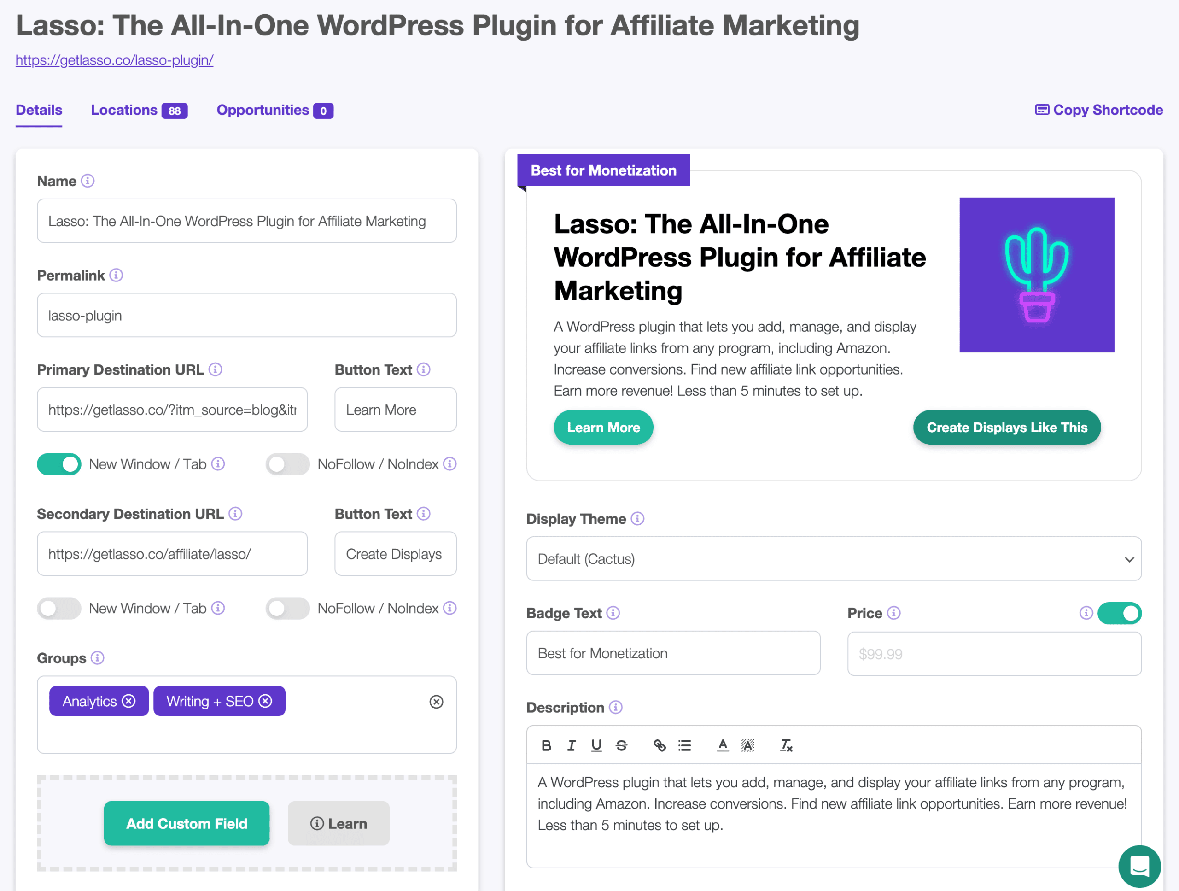
Task: Click the Description info icon
Action: (616, 707)
